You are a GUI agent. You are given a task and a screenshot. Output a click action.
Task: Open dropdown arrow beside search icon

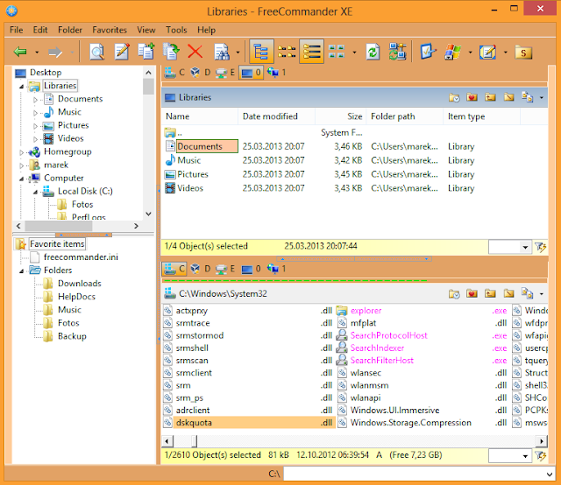pos(238,53)
